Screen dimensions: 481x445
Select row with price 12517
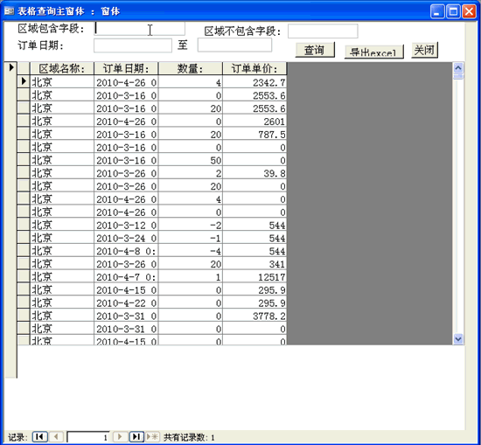coord(158,277)
